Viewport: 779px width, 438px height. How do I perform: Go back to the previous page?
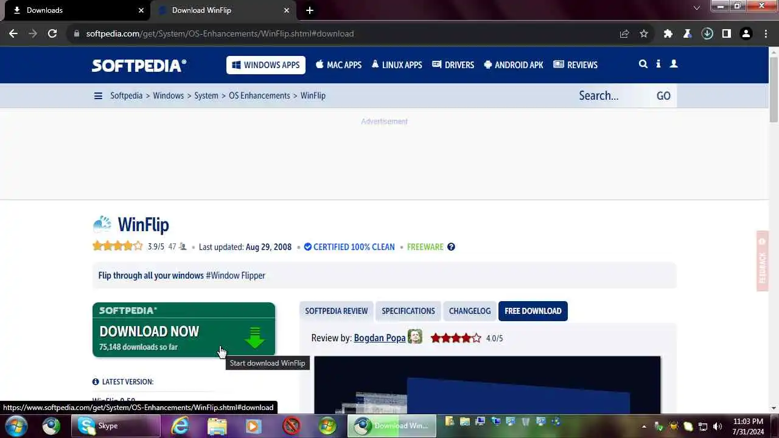pos(13,33)
